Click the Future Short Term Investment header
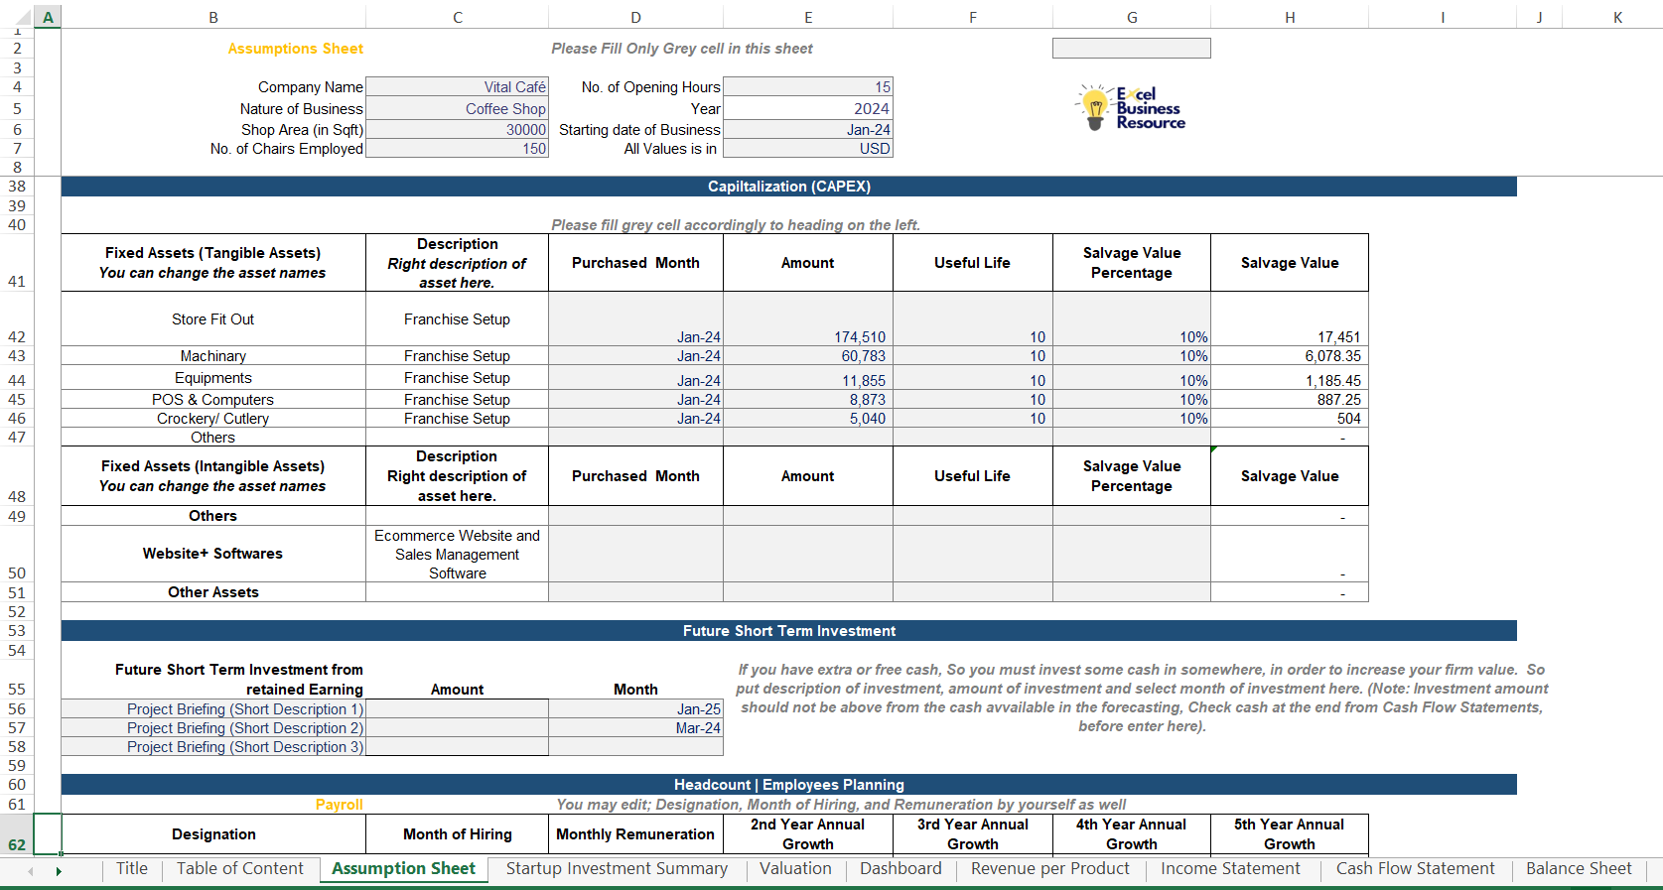Screen dimensions: 1663x890 [x=789, y=631]
